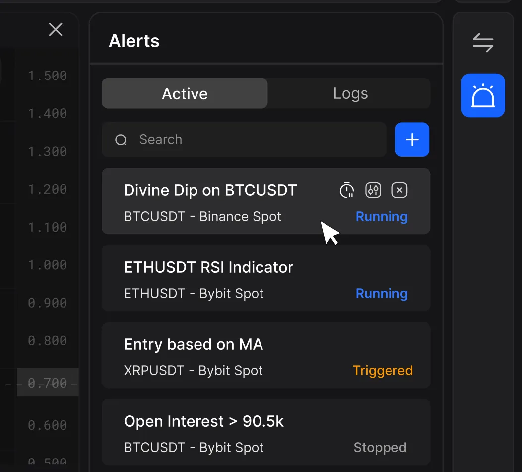Toggle the Triggered status on Entry based on MA

(383, 370)
